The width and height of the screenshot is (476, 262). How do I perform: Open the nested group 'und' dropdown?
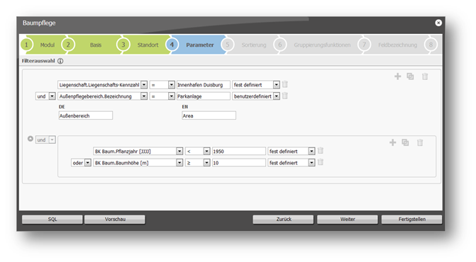click(x=52, y=139)
